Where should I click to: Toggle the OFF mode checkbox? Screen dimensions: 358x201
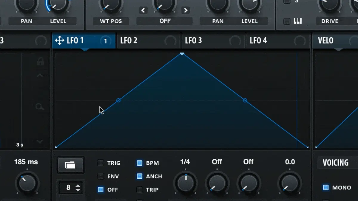pyautogui.click(x=101, y=190)
